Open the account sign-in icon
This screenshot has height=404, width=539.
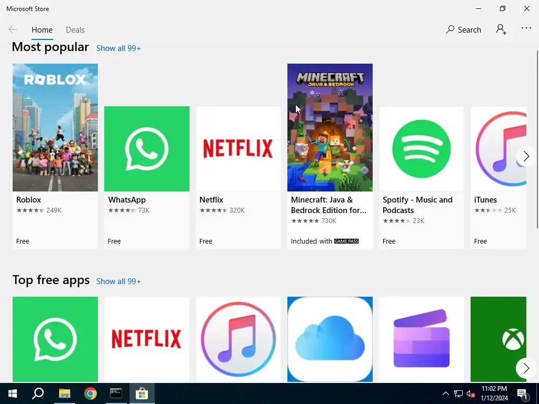[501, 29]
